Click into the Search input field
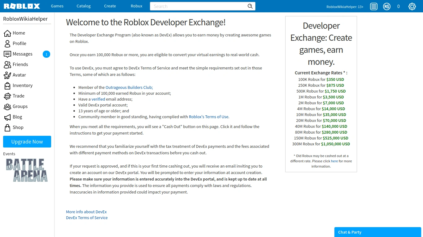 coord(198,6)
